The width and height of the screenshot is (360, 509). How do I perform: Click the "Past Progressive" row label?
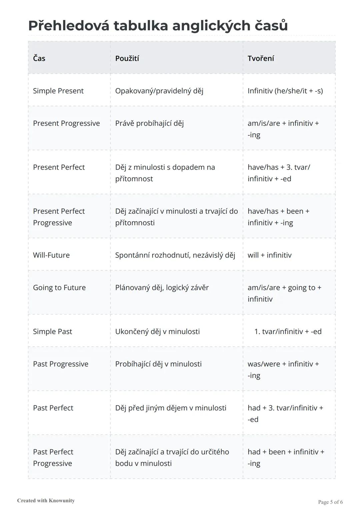click(x=61, y=364)
